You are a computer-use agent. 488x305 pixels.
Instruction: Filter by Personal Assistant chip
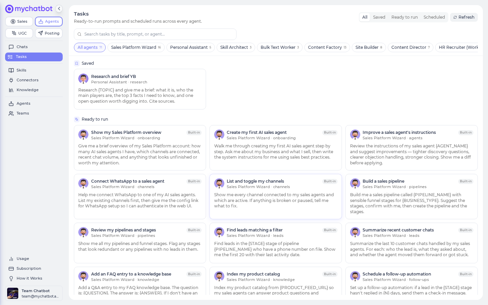pyautogui.click(x=190, y=47)
